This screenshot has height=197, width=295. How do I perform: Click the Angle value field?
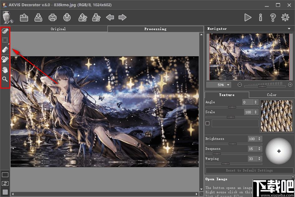click(x=248, y=102)
